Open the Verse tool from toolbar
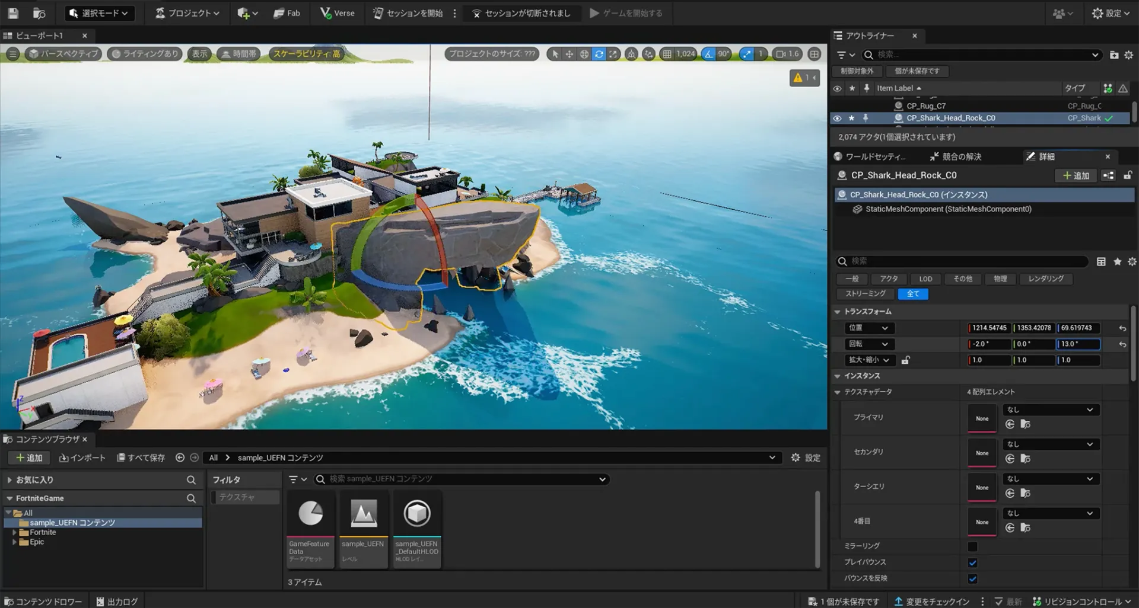Screen dimensions: 1139x608 coord(337,13)
